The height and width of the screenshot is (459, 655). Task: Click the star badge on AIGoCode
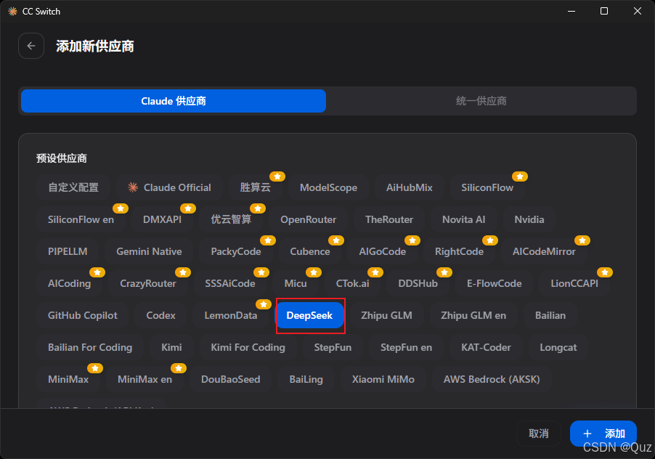pos(412,240)
